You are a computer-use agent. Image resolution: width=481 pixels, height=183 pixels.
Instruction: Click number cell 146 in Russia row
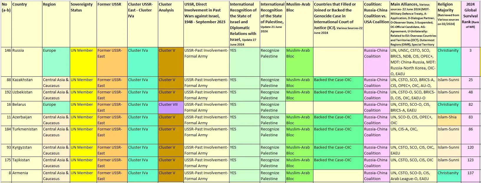point(6,62)
